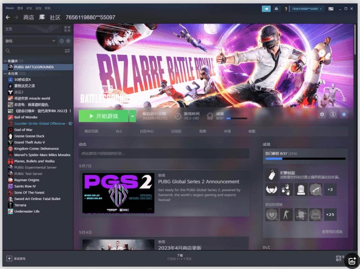Select the winged heart achievement icon
360x269 pixels.
click(272, 190)
